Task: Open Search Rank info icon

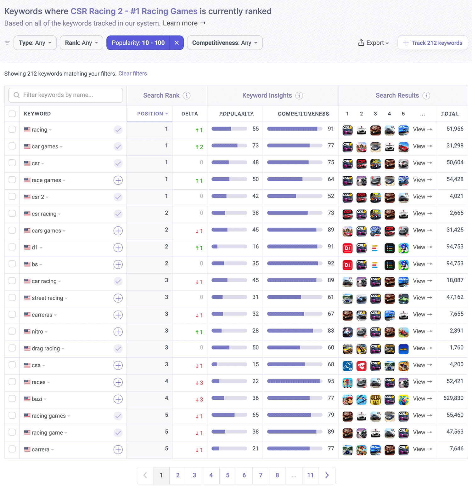Action: click(x=187, y=95)
